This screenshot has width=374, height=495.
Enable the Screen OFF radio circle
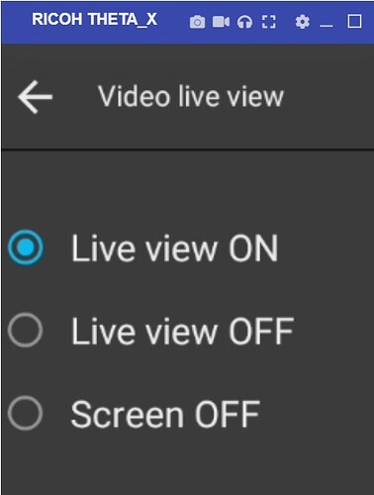(x=26, y=413)
